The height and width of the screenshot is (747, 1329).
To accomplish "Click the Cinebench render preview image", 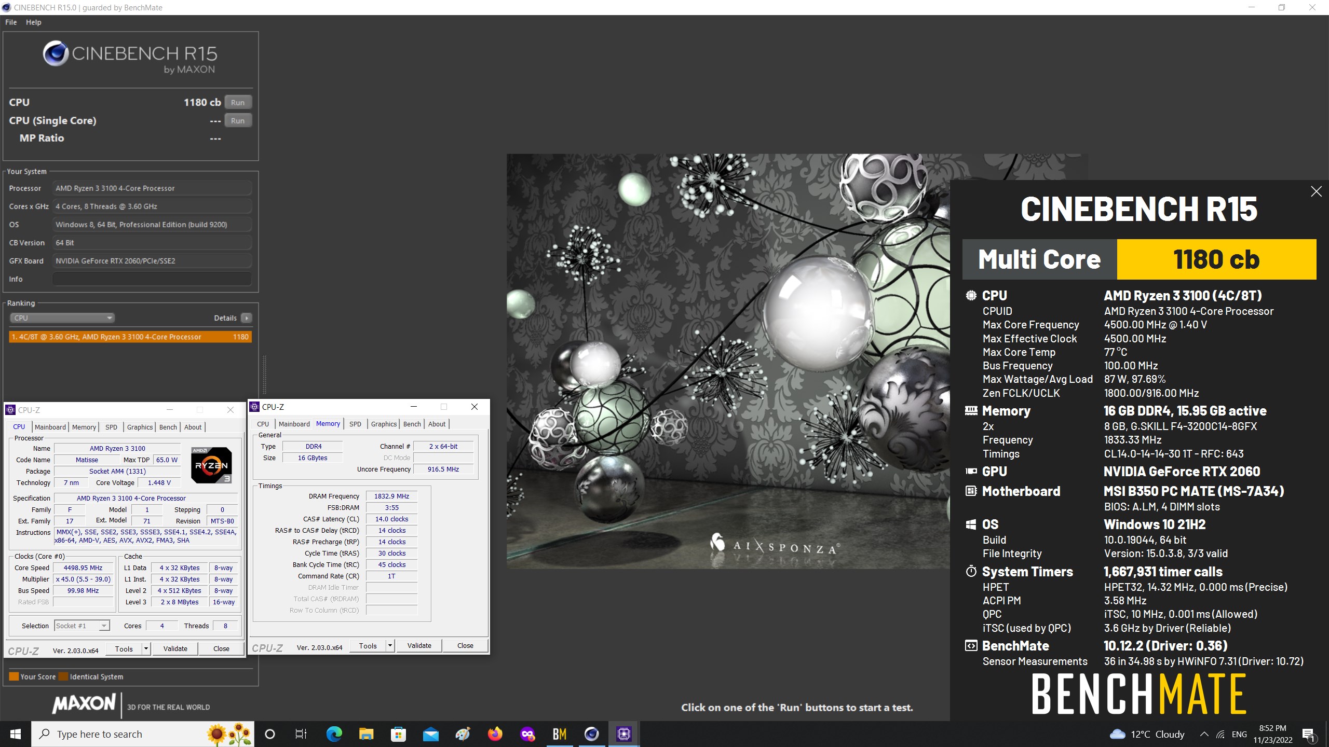I will tap(728, 361).
